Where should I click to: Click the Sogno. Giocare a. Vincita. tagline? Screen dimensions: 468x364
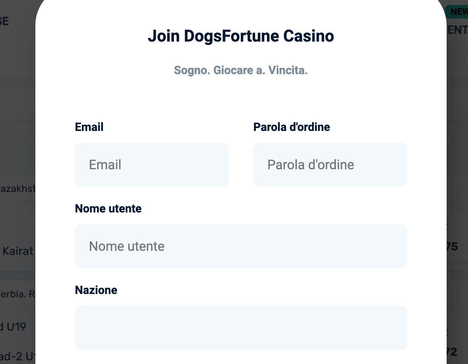[x=241, y=70]
